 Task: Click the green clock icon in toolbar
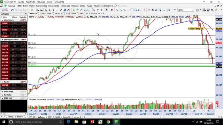(216, 10)
